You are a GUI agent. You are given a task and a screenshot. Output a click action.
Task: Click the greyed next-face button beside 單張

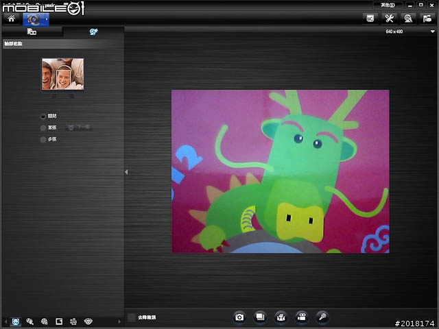click(x=80, y=127)
